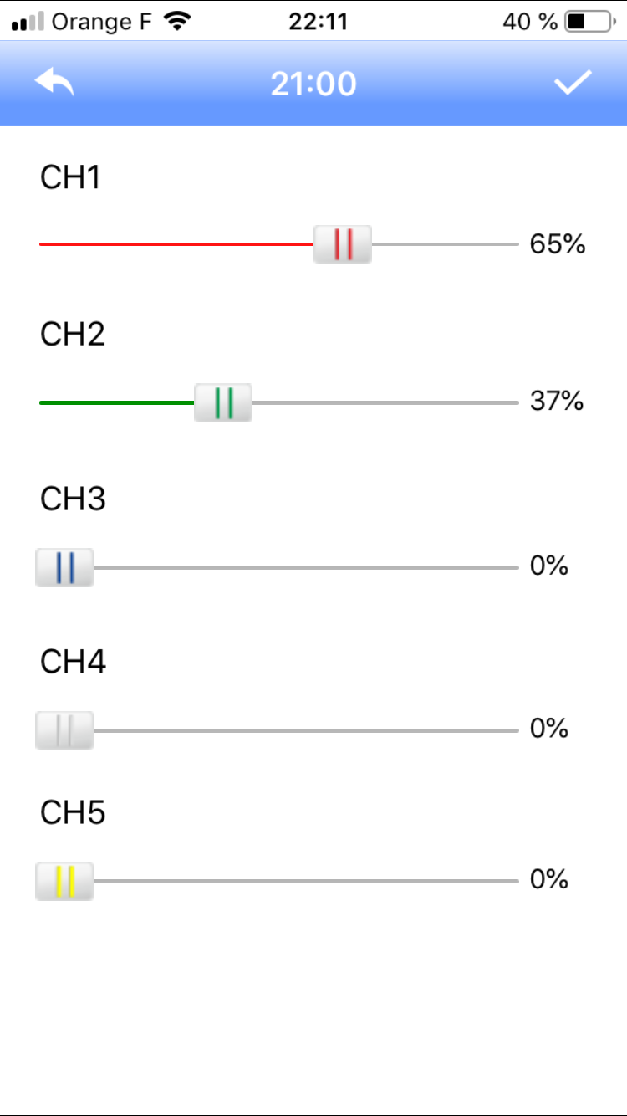This screenshot has width=627, height=1116.
Task: Click the green CH2 slider handle
Action: (223, 402)
